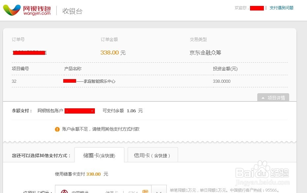Click the 余额支付 label
307x193 pixels.
tap(22, 111)
